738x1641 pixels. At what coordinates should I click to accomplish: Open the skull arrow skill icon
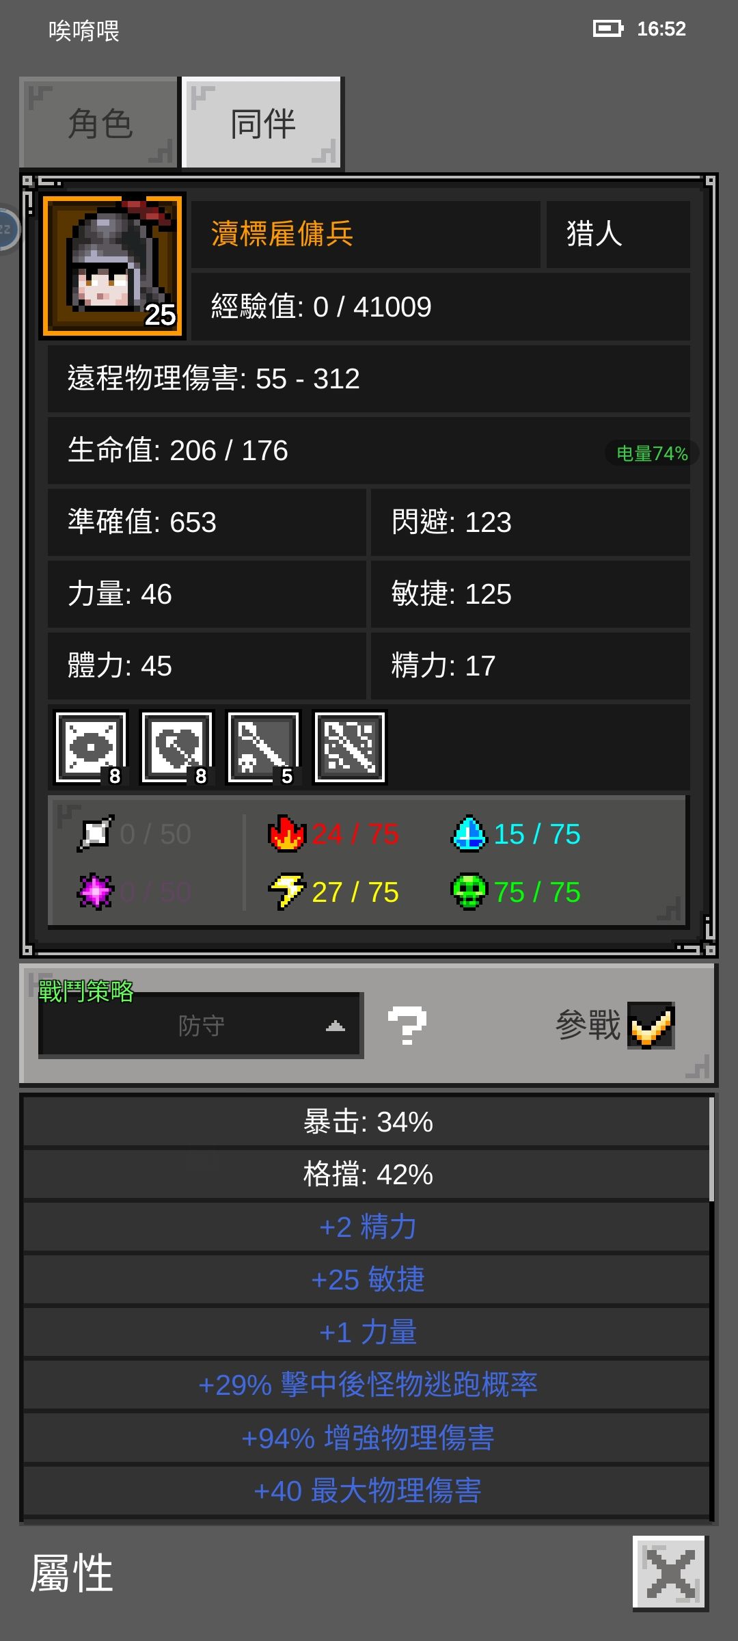click(263, 747)
